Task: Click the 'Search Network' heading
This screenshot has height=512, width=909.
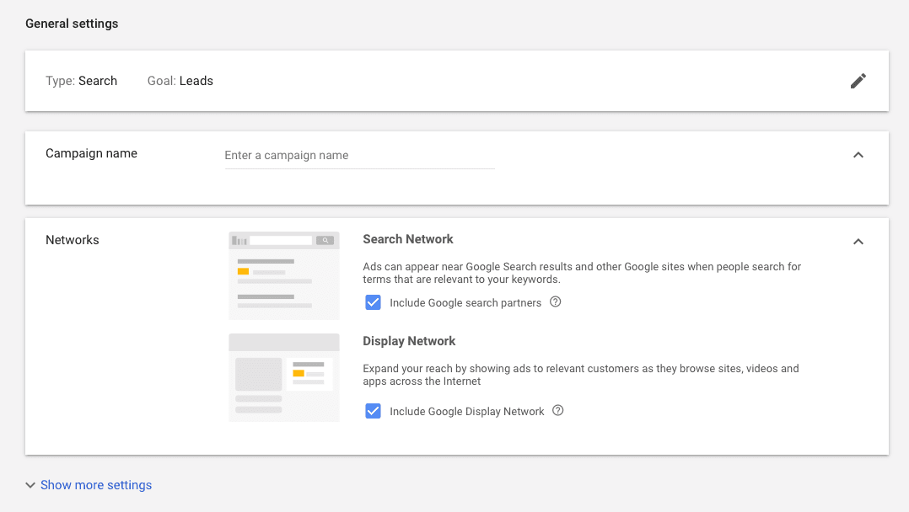Action: [408, 239]
